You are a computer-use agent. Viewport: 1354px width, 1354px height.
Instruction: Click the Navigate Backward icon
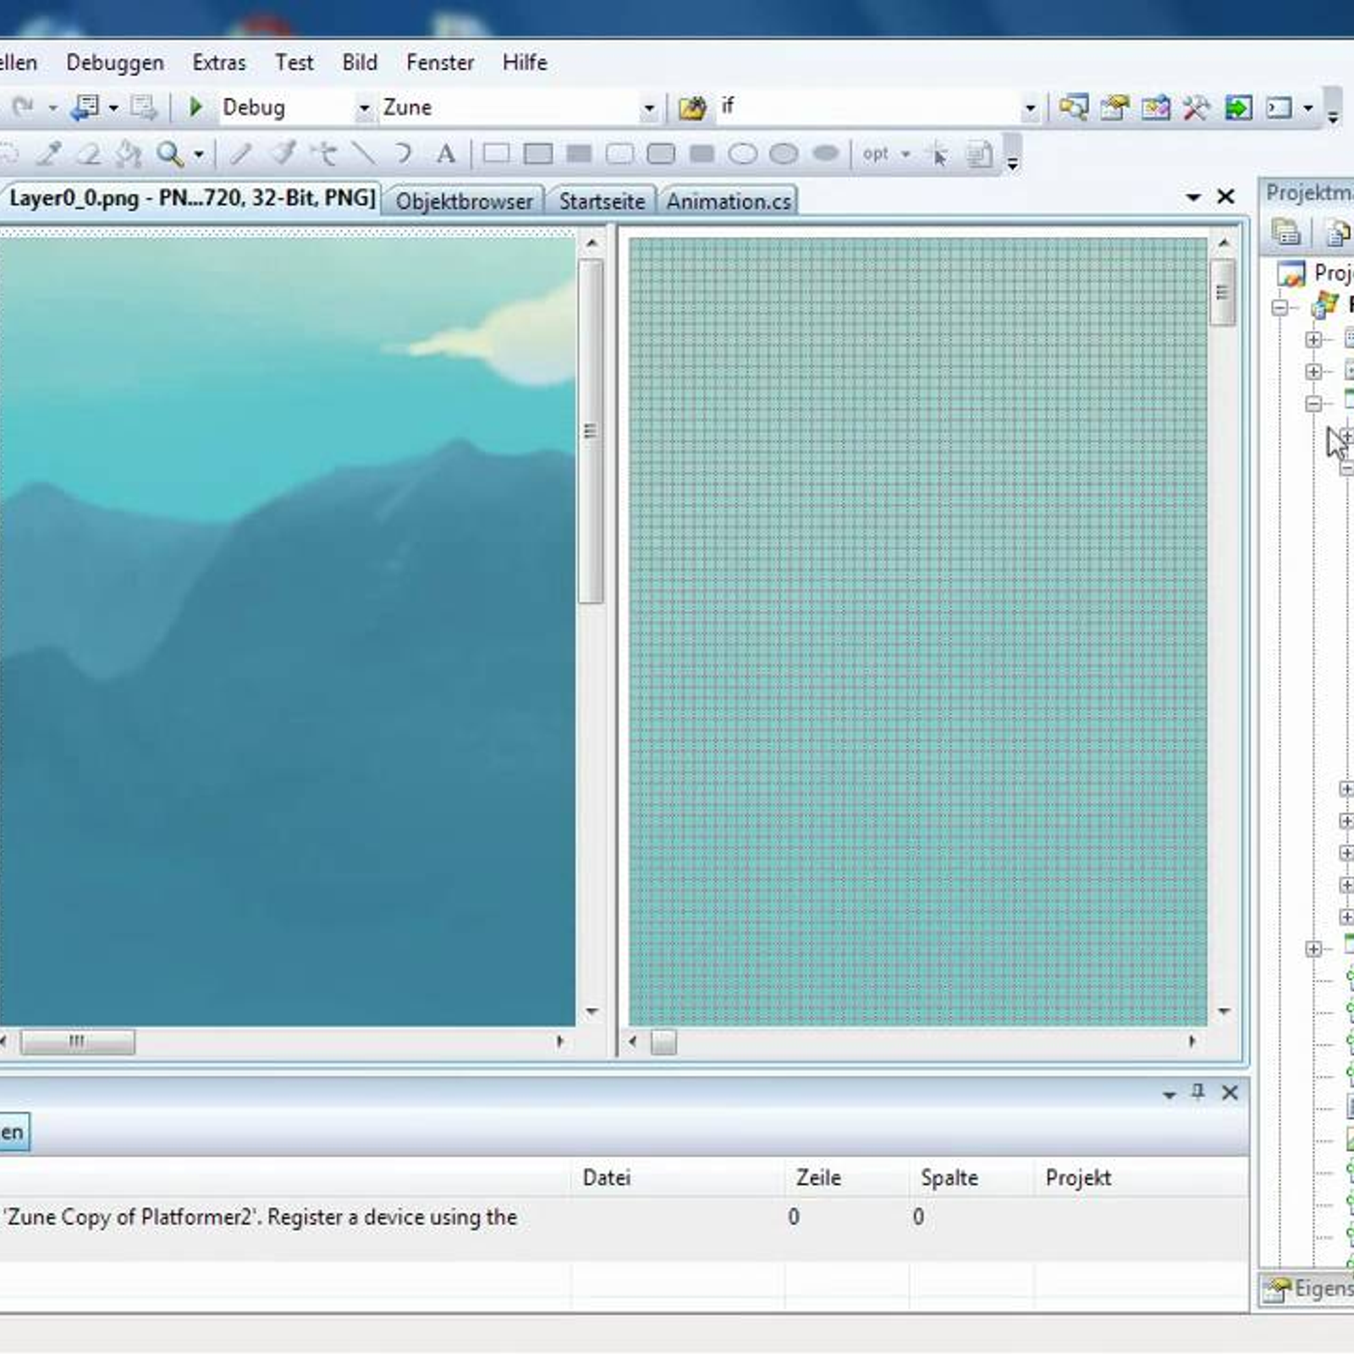point(85,107)
